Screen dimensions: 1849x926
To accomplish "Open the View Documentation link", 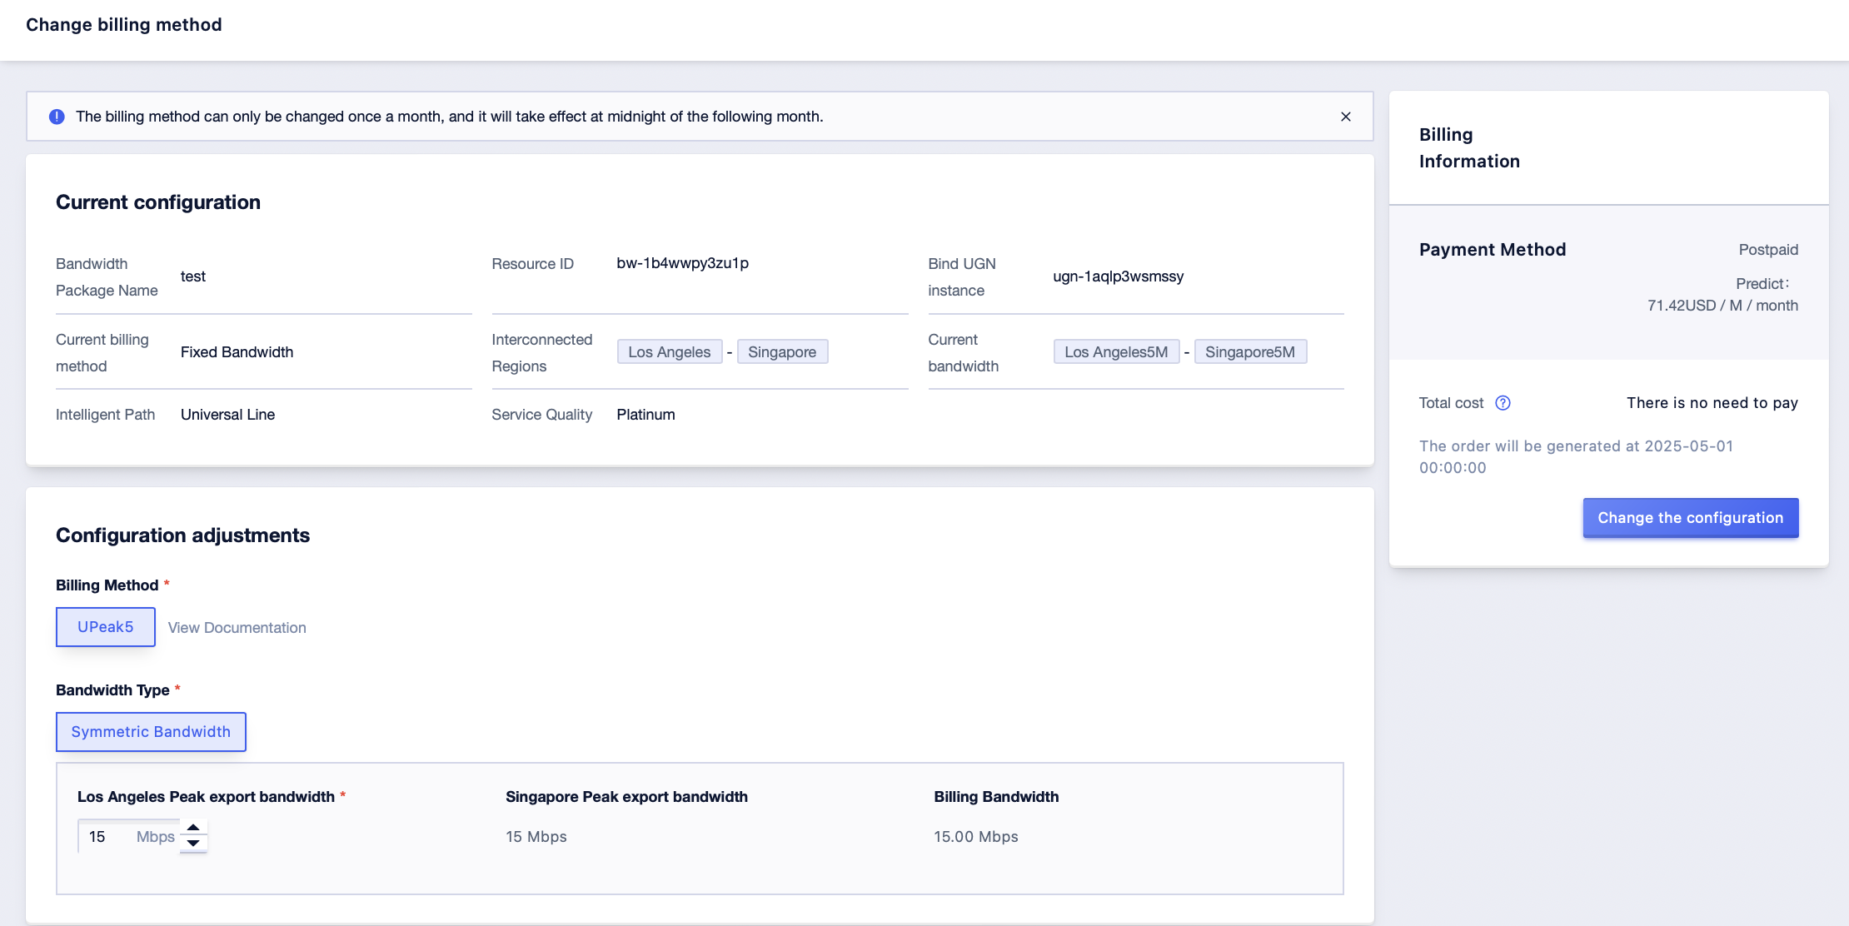I will pyautogui.click(x=237, y=628).
